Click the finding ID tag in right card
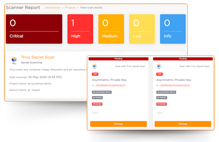The width and height of the screenshot is (219, 142). (x=175, y=86)
